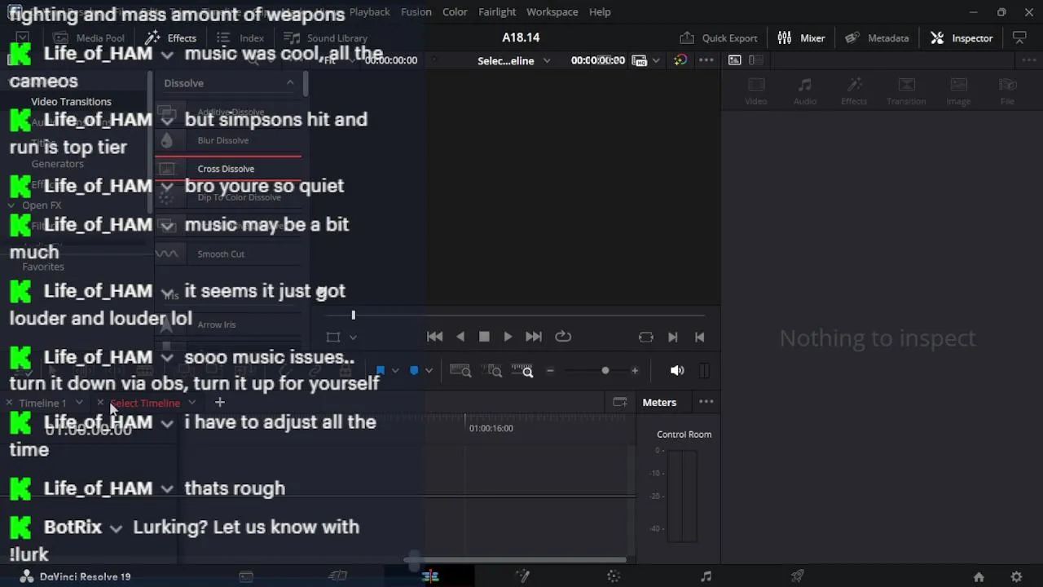Click the transform overlay icon in viewer

click(333, 337)
